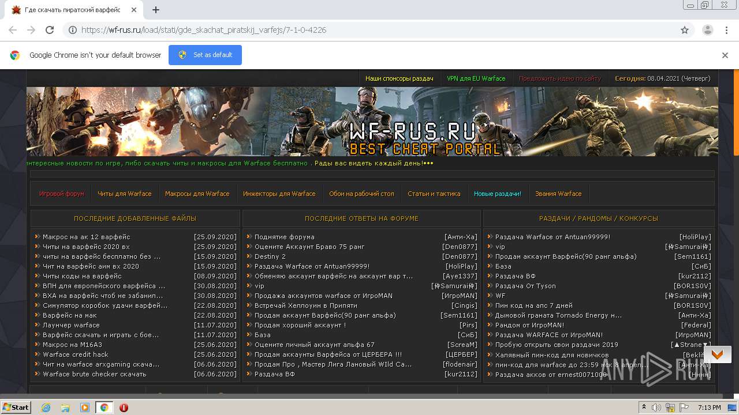Open file Читы коды на варфейс
Image resolution: width=739 pixels, height=415 pixels.
click(x=82, y=276)
